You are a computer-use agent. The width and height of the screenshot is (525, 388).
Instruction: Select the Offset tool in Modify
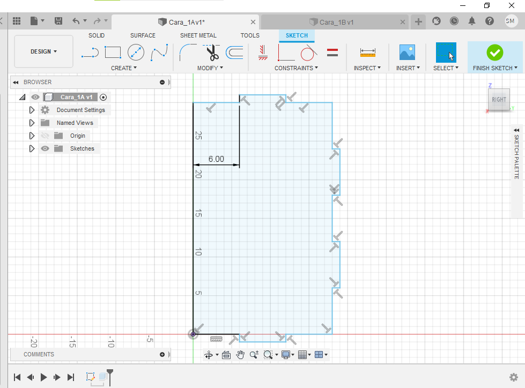[x=234, y=53]
